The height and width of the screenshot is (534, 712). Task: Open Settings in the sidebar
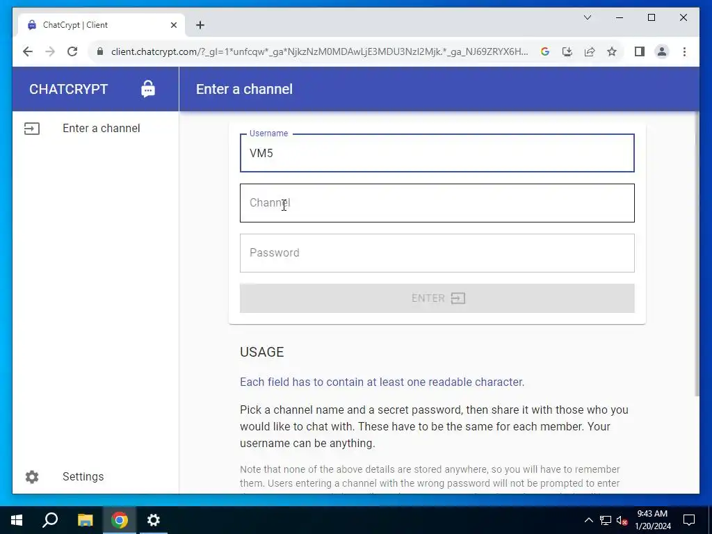[x=95, y=477]
